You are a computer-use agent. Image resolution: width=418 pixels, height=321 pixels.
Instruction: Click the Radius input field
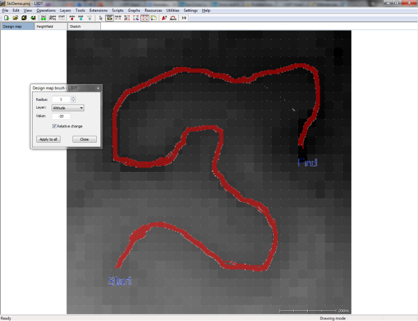tap(61, 100)
